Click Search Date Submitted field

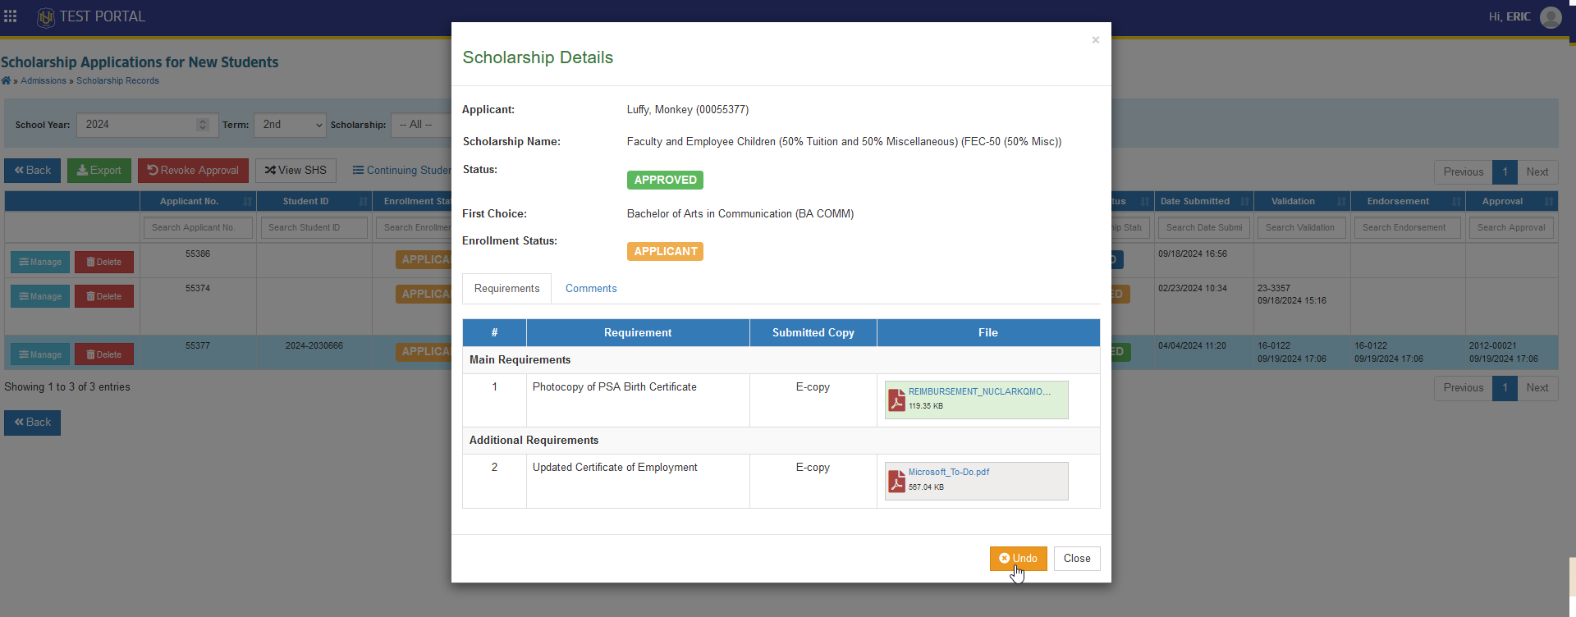click(x=1203, y=228)
